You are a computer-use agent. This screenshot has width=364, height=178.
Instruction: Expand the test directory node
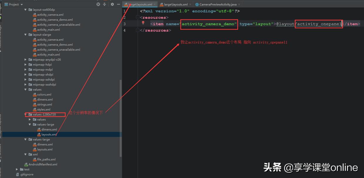pos(17,169)
